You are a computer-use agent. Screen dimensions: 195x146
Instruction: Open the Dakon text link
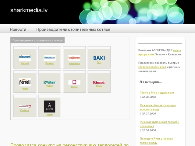[x=74, y=87]
